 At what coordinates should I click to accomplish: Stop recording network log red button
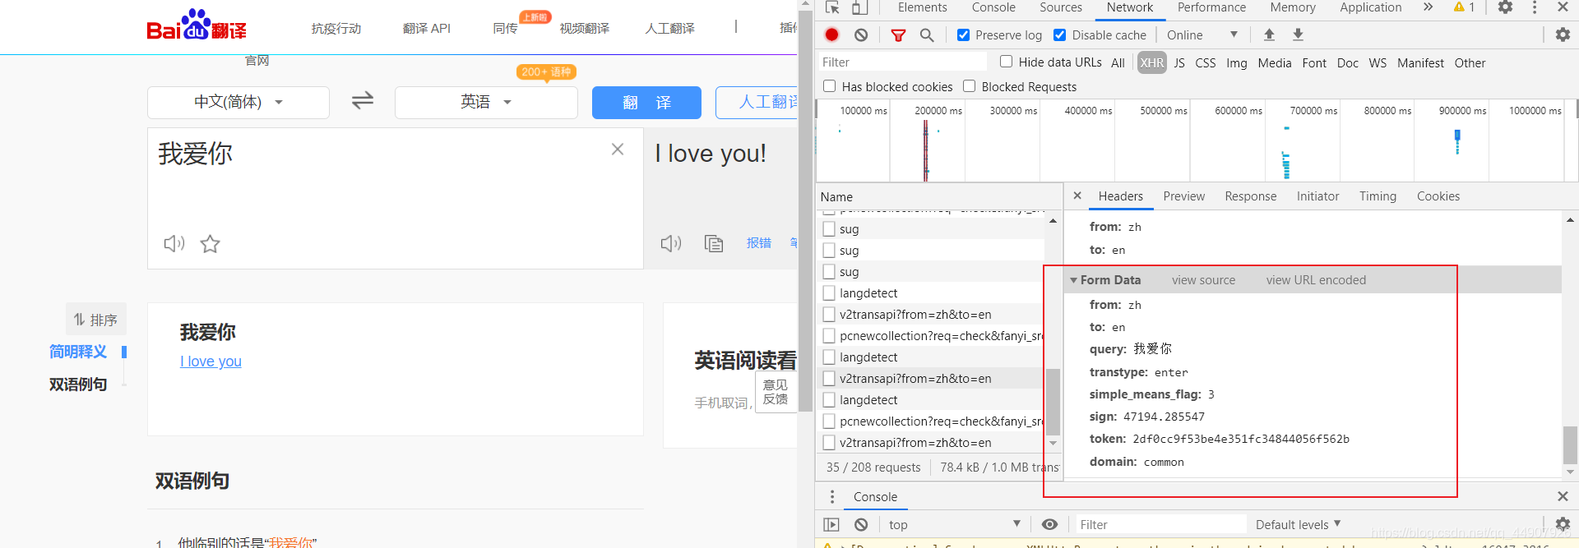(x=831, y=35)
